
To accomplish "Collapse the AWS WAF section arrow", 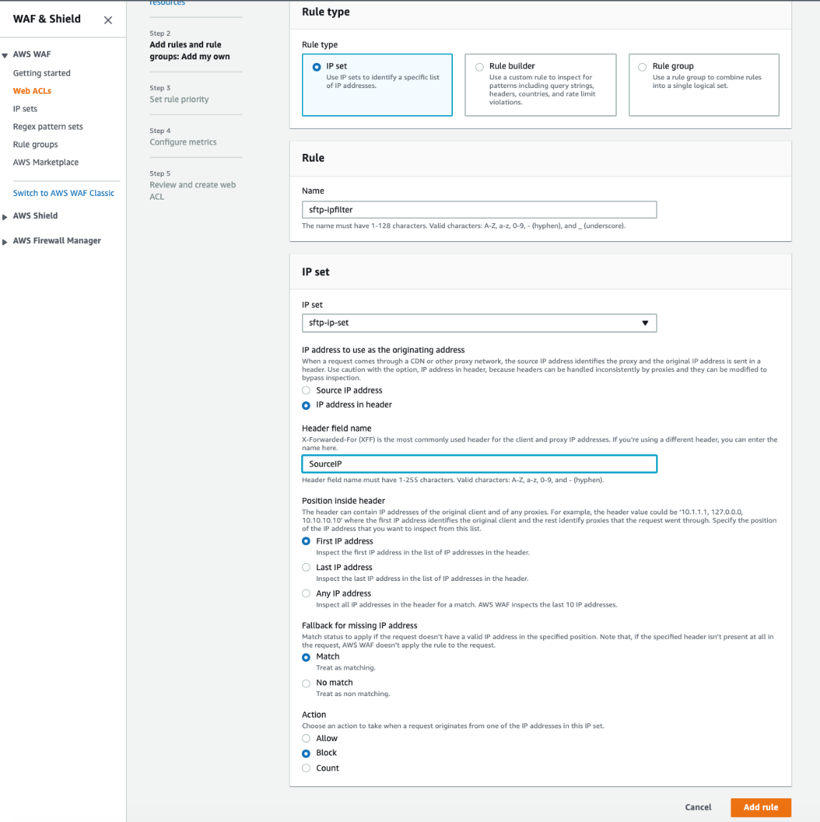I will coord(6,54).
